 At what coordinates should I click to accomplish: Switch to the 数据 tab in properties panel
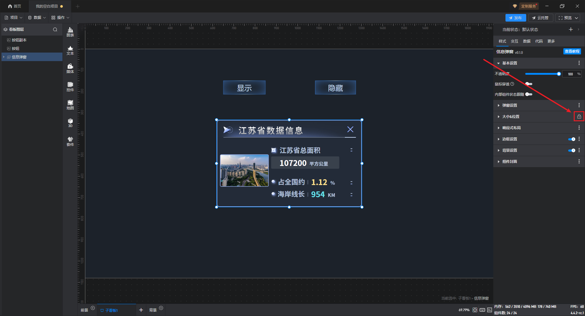[526, 41]
